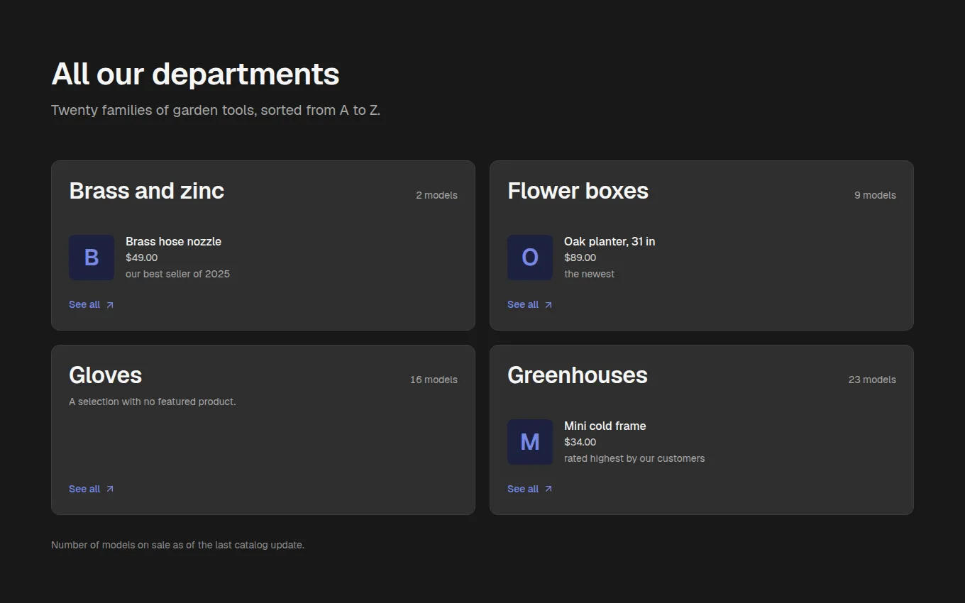Click 'the newest' note

tap(590, 274)
